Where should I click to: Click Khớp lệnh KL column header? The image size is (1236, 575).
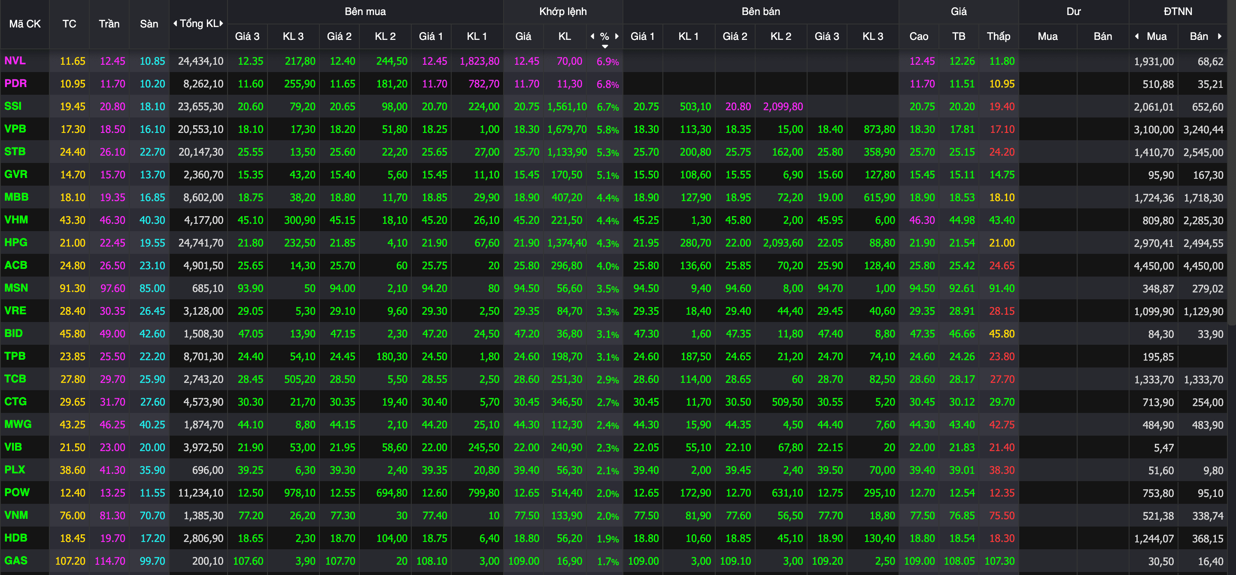(x=565, y=36)
